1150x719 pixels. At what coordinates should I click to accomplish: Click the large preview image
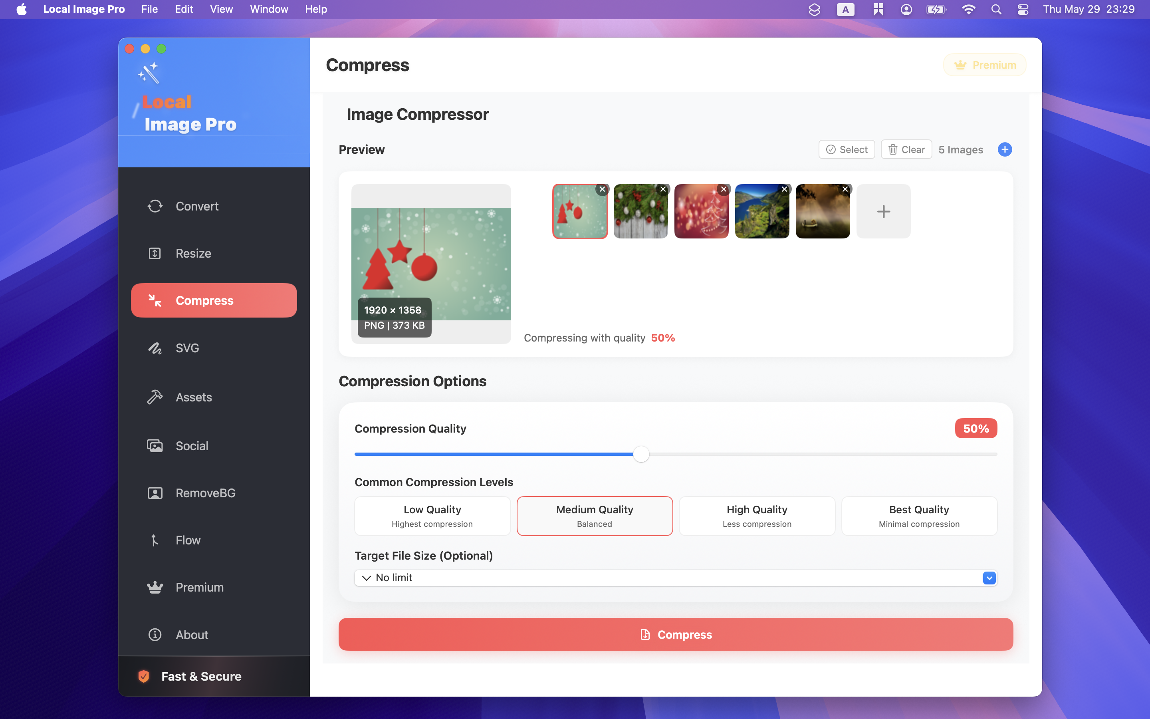pos(431,264)
